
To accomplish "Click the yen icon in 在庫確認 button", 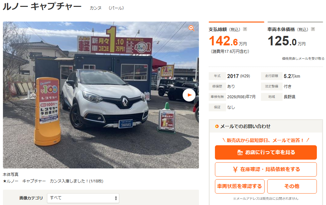I will click(235, 169).
